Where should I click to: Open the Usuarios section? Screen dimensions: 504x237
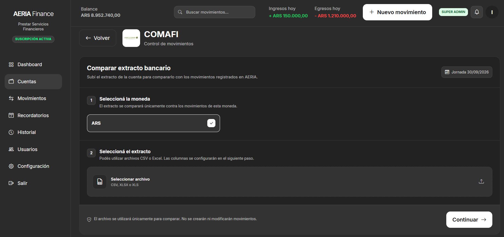33,149
